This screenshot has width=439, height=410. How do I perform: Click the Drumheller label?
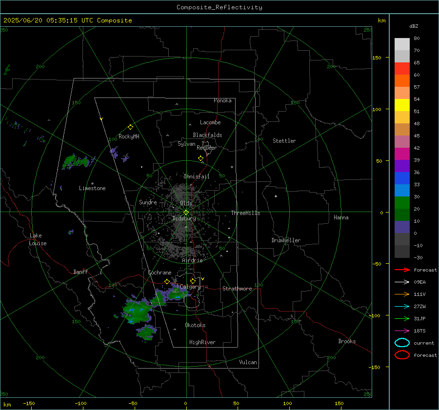click(x=286, y=240)
